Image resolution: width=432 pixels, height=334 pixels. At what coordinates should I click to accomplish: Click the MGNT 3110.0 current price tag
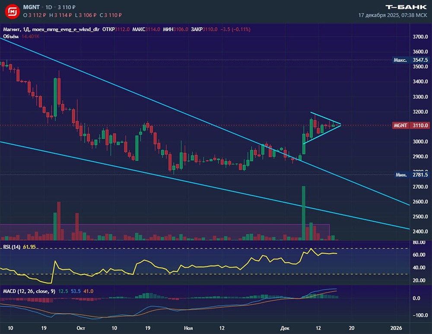click(411, 125)
